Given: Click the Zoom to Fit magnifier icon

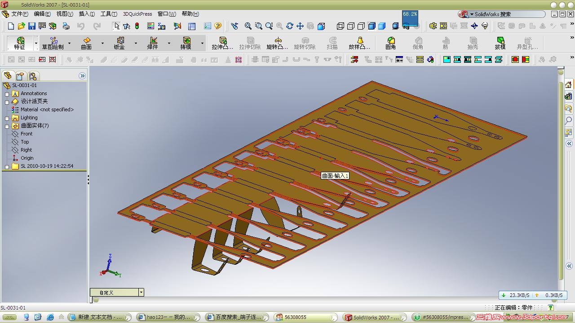Looking at the screenshot, I should tap(248, 26).
